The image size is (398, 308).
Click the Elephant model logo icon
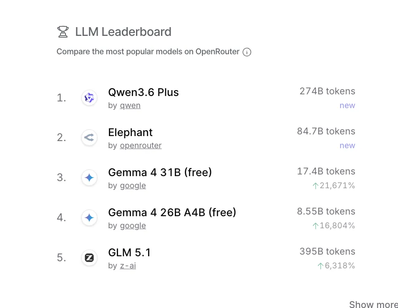coord(89,138)
